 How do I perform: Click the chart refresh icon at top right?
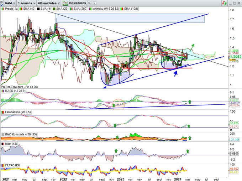[224, 3]
